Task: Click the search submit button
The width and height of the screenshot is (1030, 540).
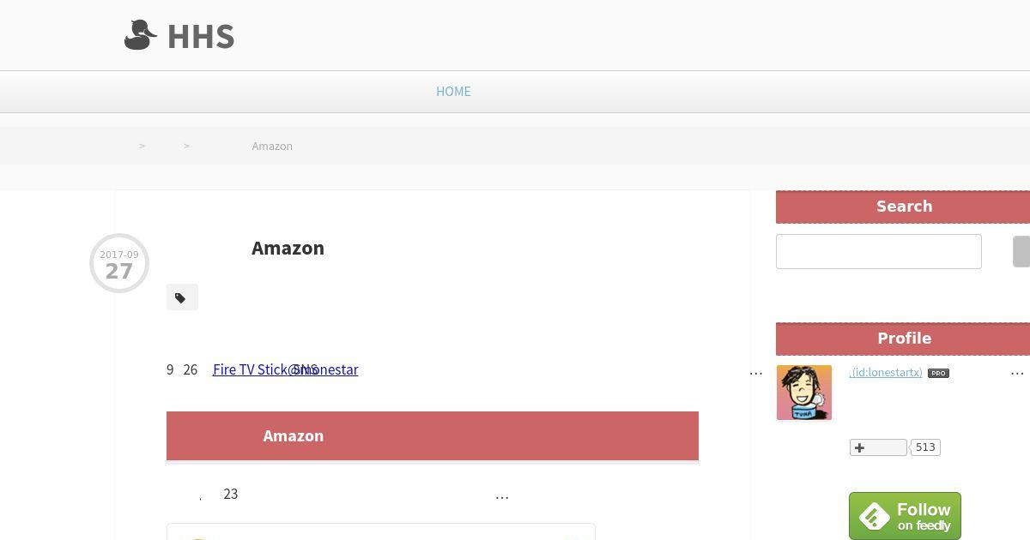Action: point(1021,251)
